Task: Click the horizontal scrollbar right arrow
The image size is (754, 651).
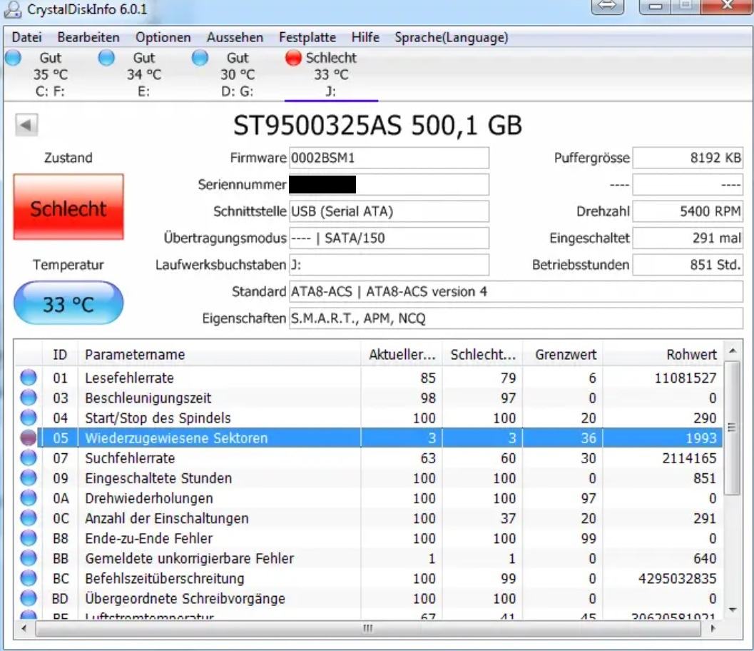Action: 713,628
